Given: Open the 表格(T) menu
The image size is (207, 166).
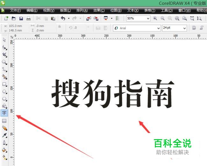Looking at the screenshot, I should coord(150,10).
